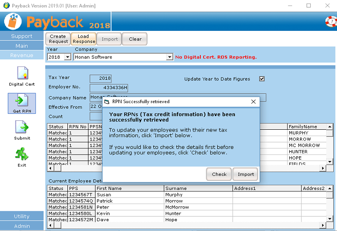The width and height of the screenshot is (337, 231).
Task: Open the Support section
Action: tap(22, 36)
